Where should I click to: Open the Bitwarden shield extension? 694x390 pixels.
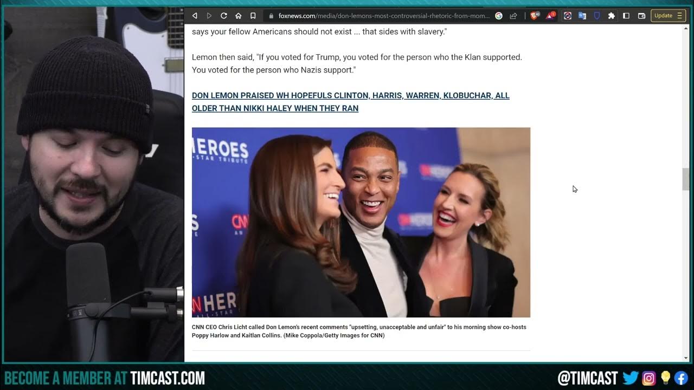pyautogui.click(x=597, y=16)
